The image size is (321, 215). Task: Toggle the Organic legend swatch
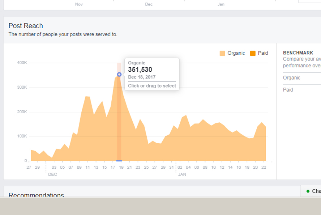point(222,53)
